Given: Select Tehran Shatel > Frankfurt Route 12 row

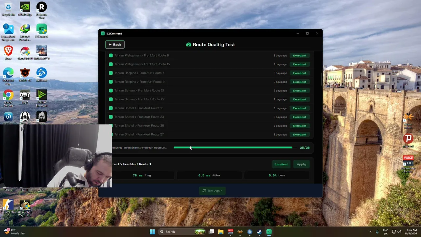Looking at the screenshot, I should (x=209, y=108).
